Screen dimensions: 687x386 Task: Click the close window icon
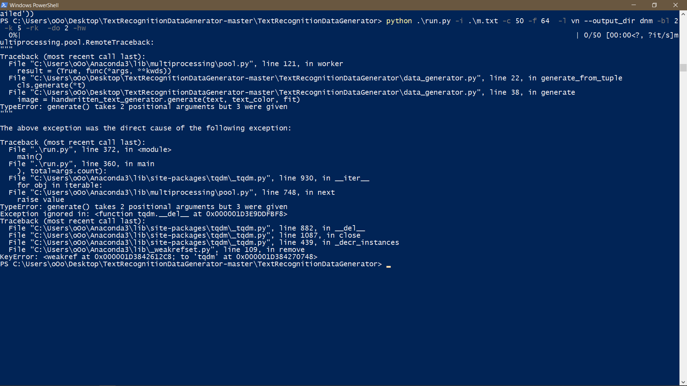click(x=676, y=5)
